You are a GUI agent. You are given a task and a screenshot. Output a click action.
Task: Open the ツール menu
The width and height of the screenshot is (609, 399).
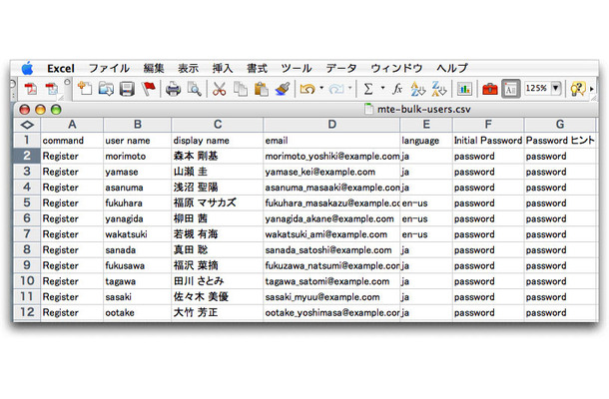coord(297,68)
